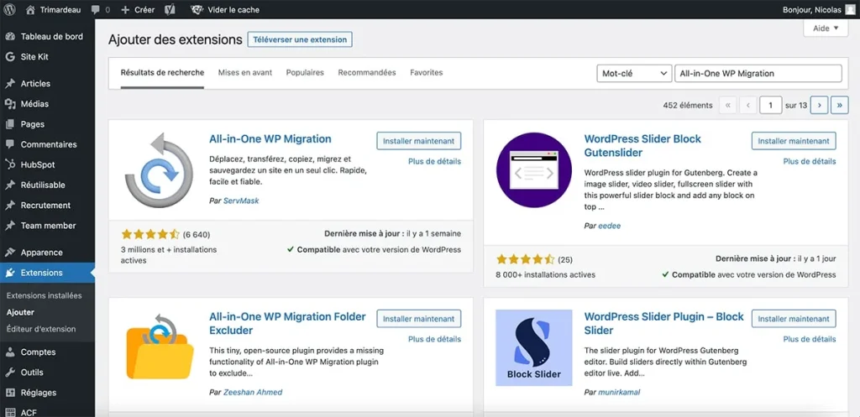Click the current page number field
This screenshot has height=417, width=860.
click(771, 105)
